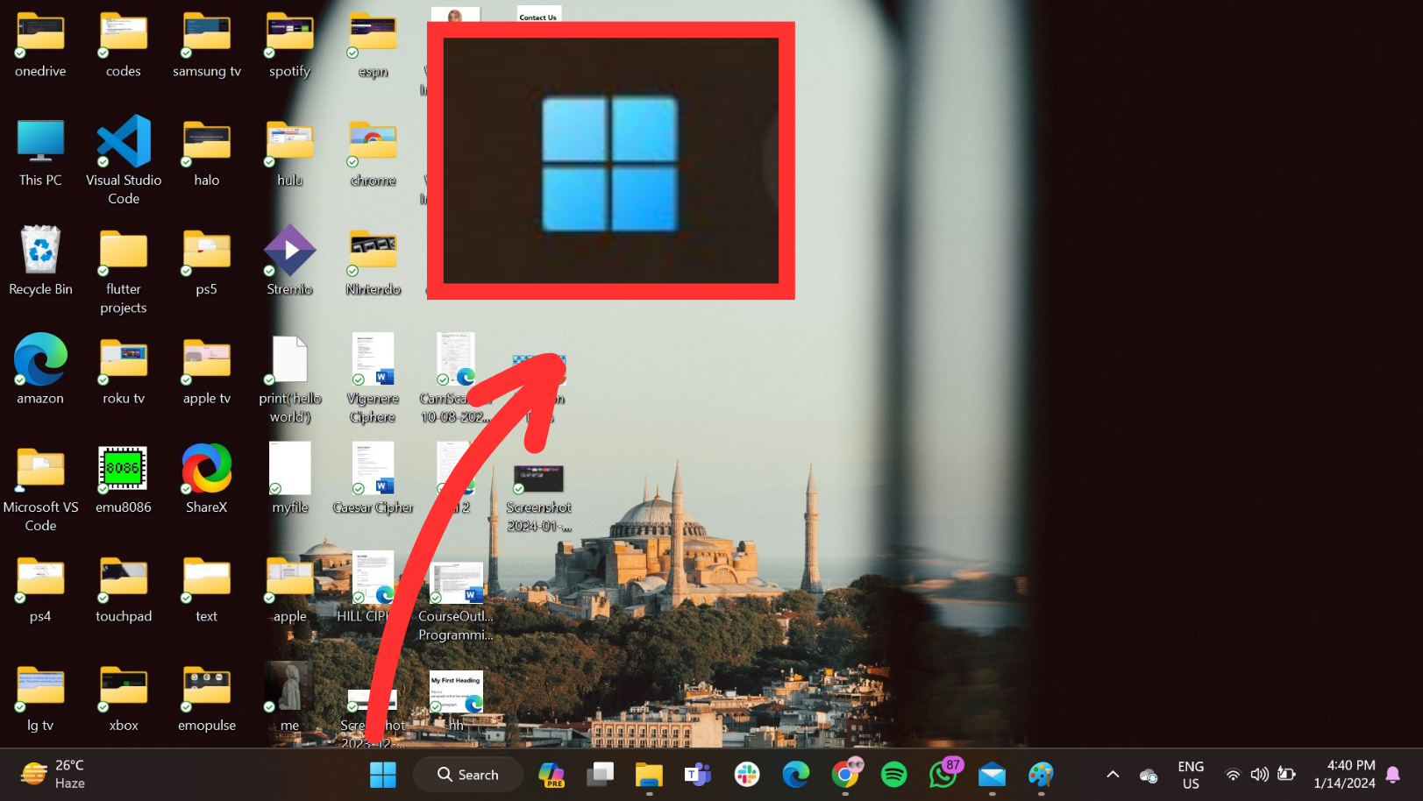Select the flutter projects folder
The height and width of the screenshot is (801, 1423).
(124, 271)
